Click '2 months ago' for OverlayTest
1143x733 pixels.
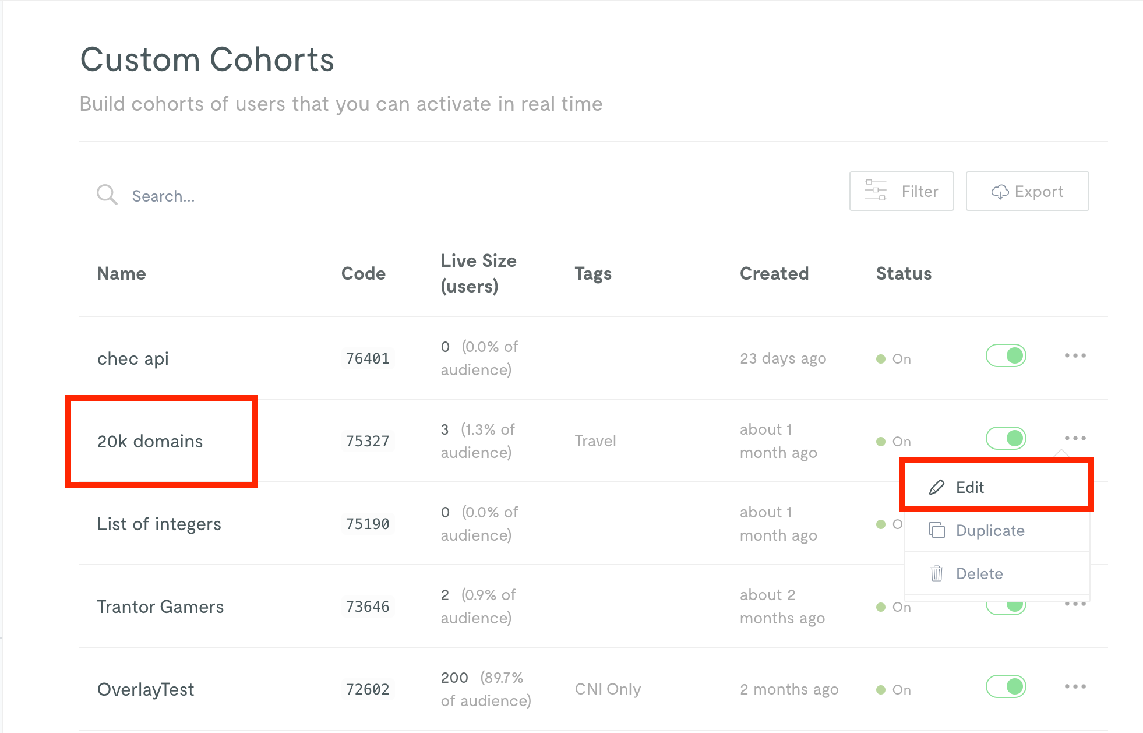(789, 689)
